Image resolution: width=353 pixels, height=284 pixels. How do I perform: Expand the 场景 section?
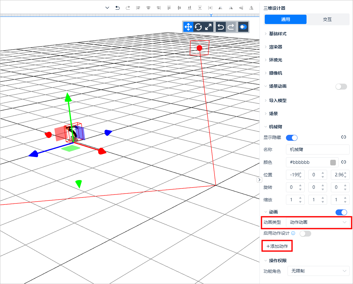tap(273, 114)
